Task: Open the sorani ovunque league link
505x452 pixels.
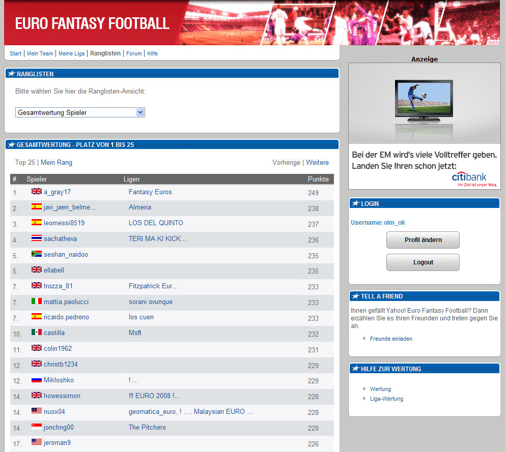Action: [150, 302]
